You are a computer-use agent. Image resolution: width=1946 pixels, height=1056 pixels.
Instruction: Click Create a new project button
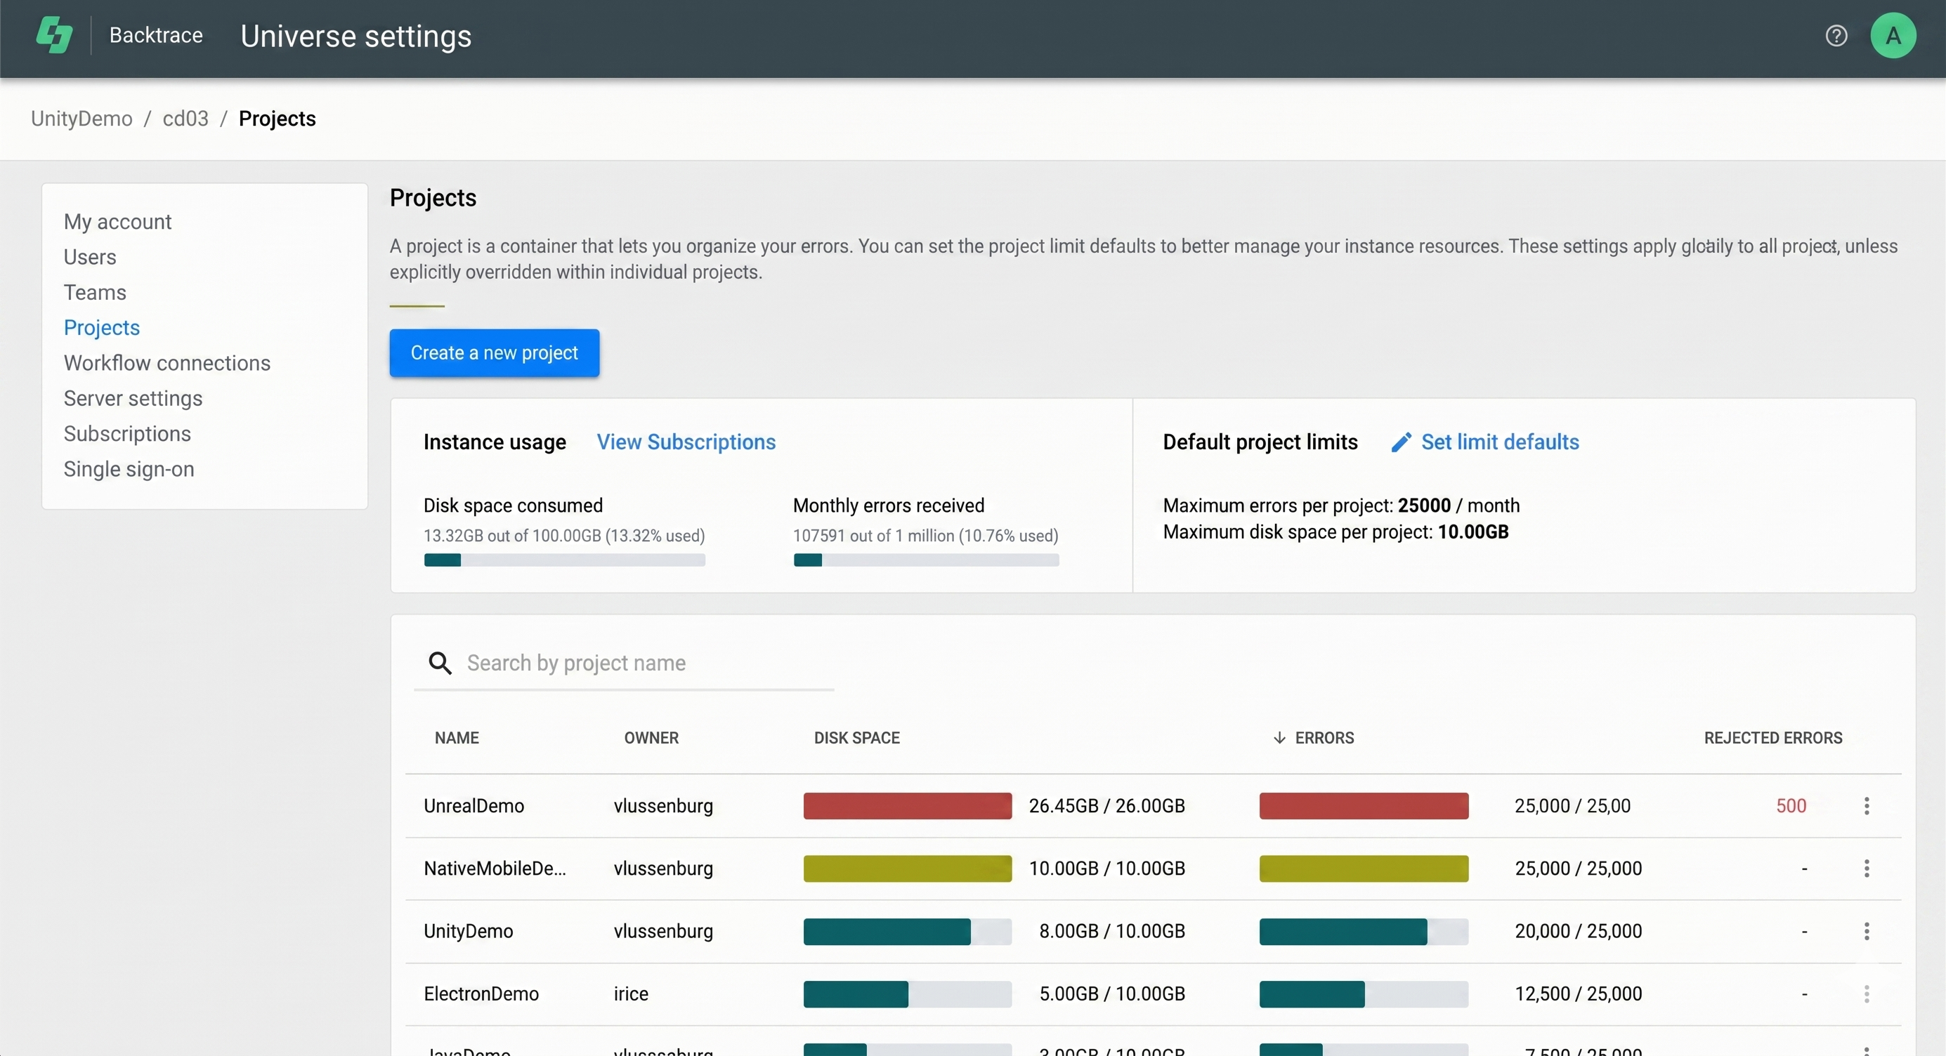(494, 352)
